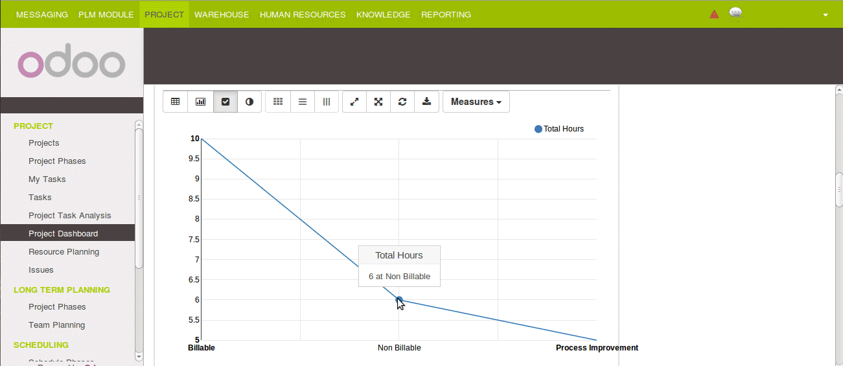Screen dimensions: 843x366
Task: Open the Human Resources menu
Action: tap(303, 14)
